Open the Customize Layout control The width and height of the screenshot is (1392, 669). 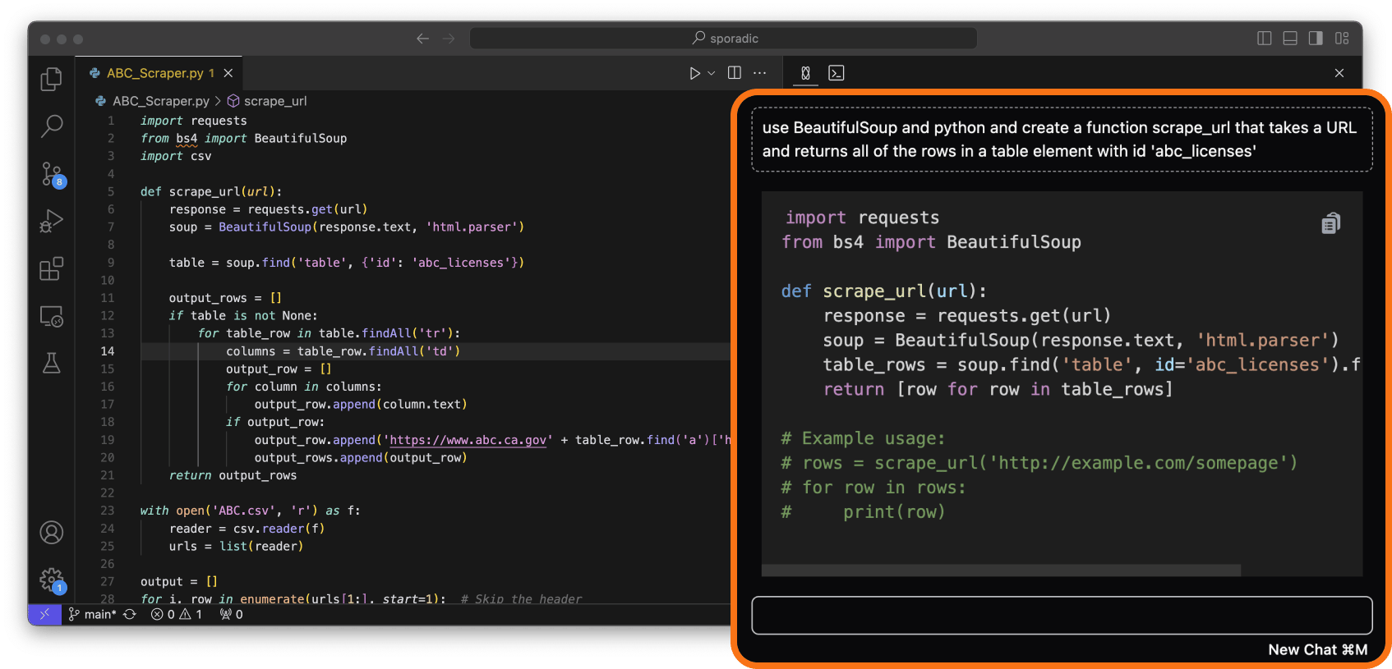[1342, 39]
